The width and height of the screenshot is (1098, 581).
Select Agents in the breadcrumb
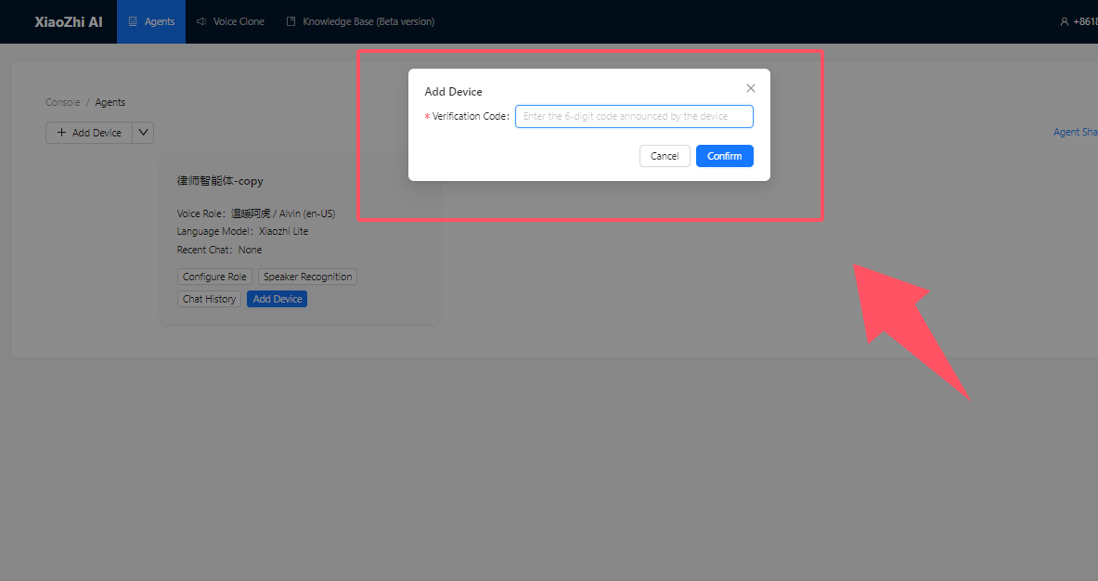tap(110, 102)
